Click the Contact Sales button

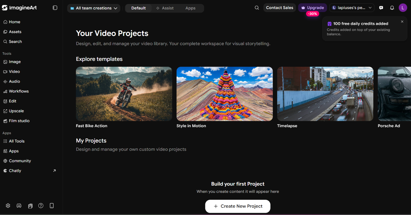pos(279,8)
